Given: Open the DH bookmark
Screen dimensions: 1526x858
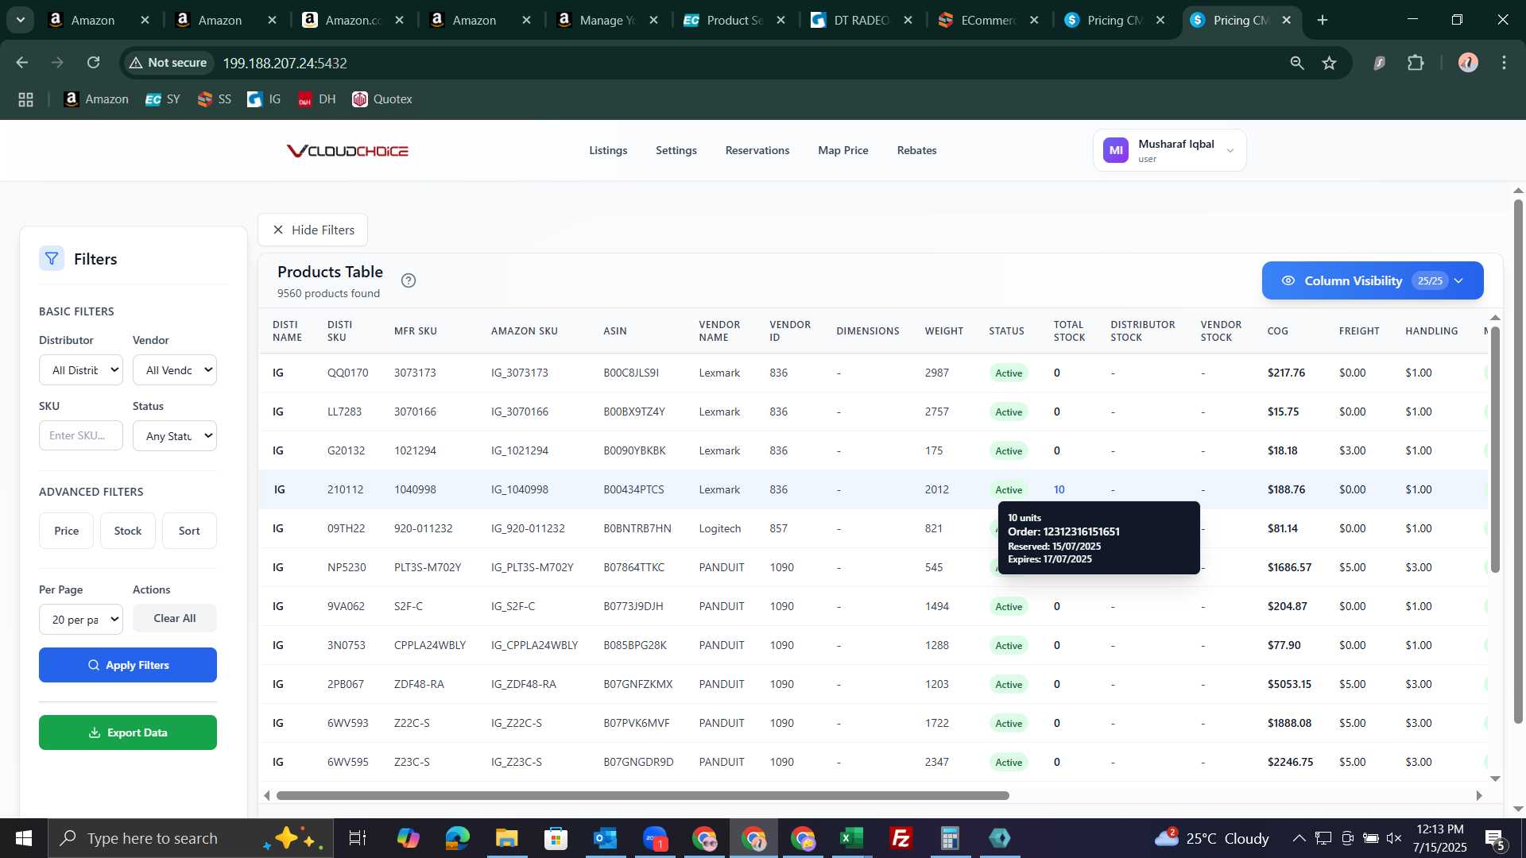Looking at the screenshot, I should (316, 99).
